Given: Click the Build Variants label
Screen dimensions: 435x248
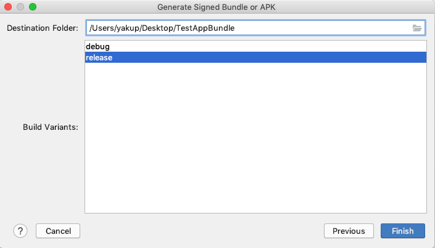Looking at the screenshot, I should pyautogui.click(x=51, y=127).
